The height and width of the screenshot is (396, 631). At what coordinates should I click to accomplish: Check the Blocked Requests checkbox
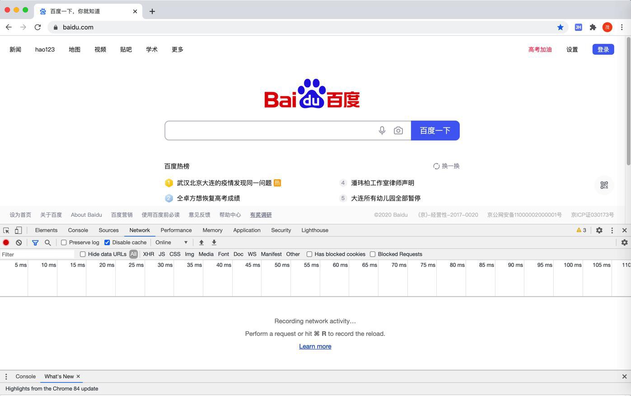[x=373, y=254]
